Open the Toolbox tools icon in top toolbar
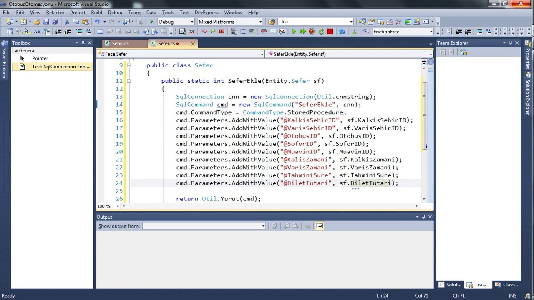The height and width of the screenshot is (300, 534). (398, 22)
